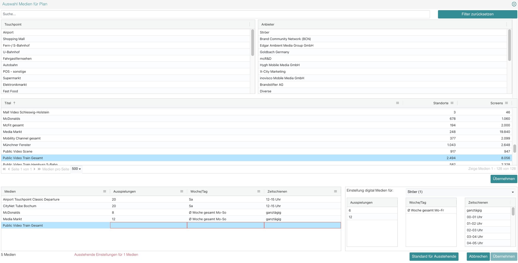Jump to last page of media
The width and height of the screenshot is (518, 263).
(39, 169)
